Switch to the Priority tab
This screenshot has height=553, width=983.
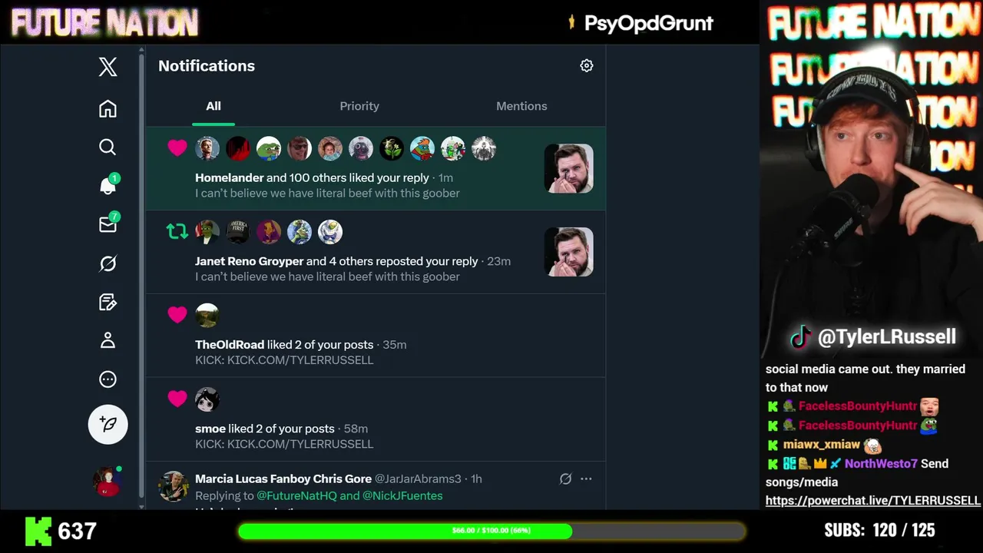click(359, 106)
